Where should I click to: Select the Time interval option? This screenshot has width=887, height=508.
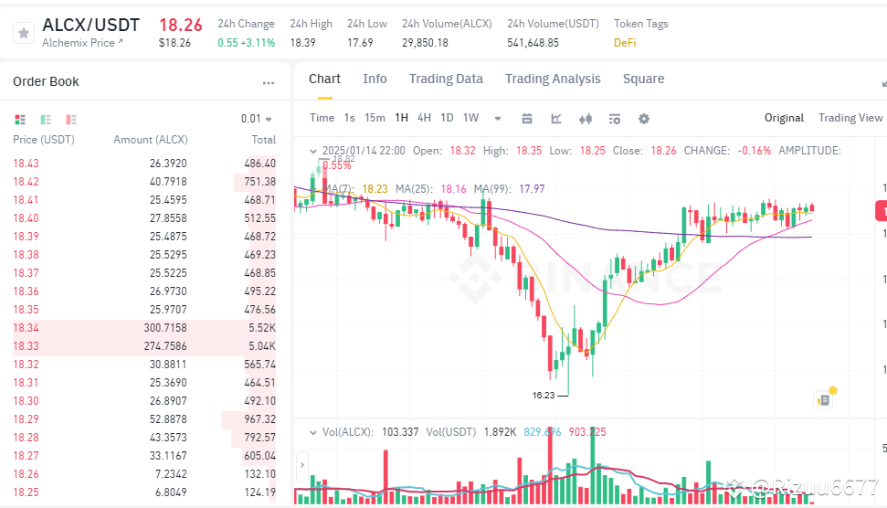(x=322, y=118)
